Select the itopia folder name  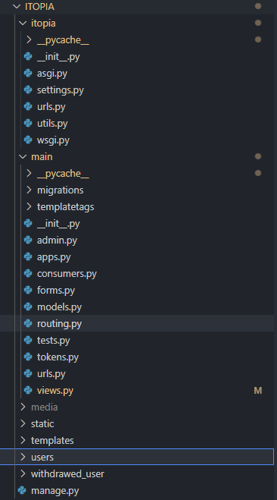43,24
